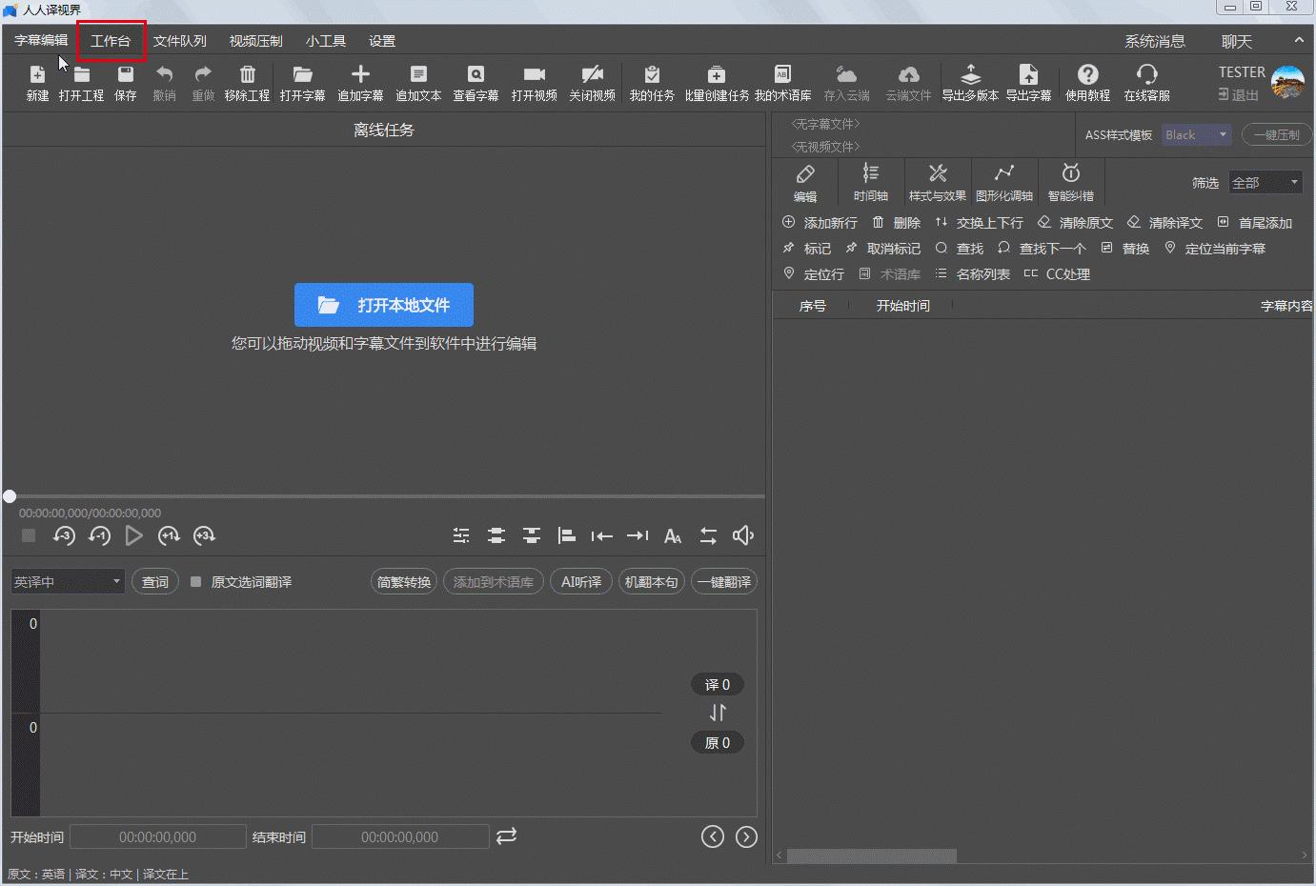1316x886 pixels.
Task: Toggle the volume speaker icon
Action: pyautogui.click(x=742, y=536)
